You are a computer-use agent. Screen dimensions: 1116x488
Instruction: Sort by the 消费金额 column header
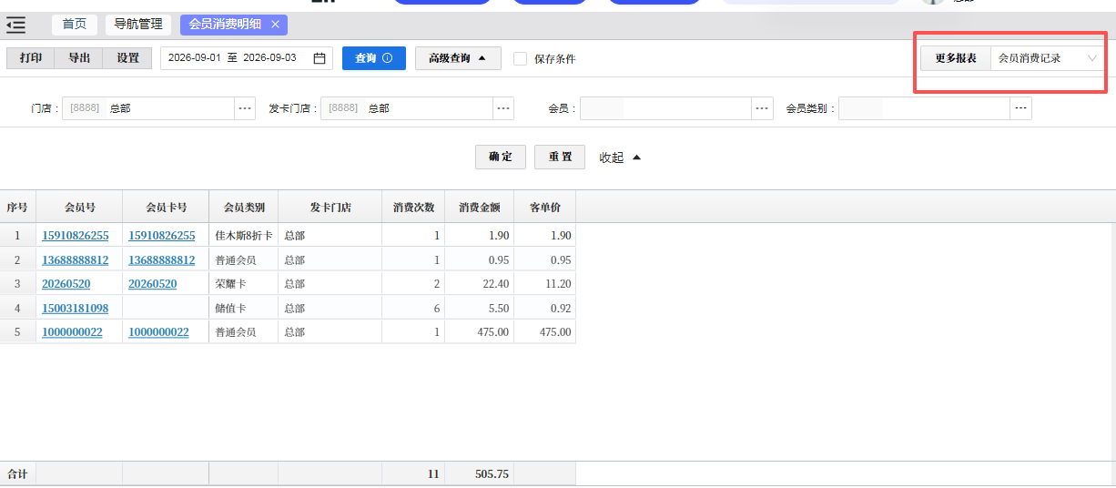(480, 208)
